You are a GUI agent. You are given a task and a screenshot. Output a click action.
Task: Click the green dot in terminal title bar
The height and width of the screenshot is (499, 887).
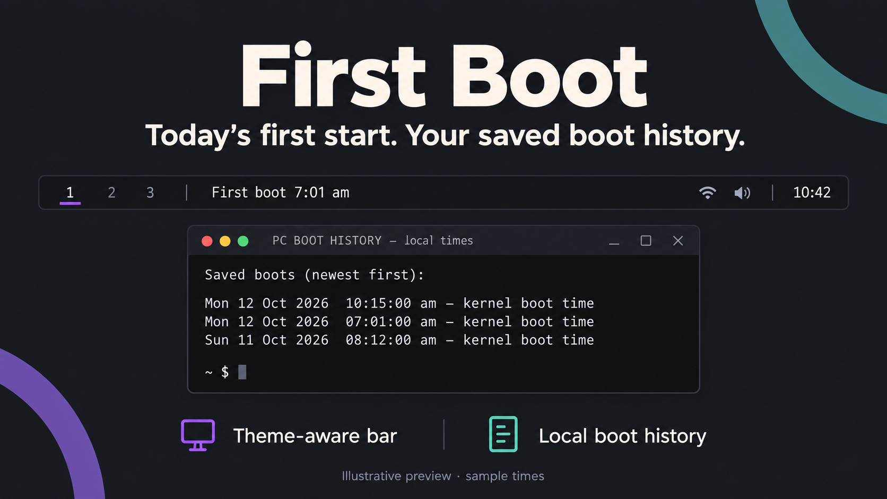click(243, 241)
